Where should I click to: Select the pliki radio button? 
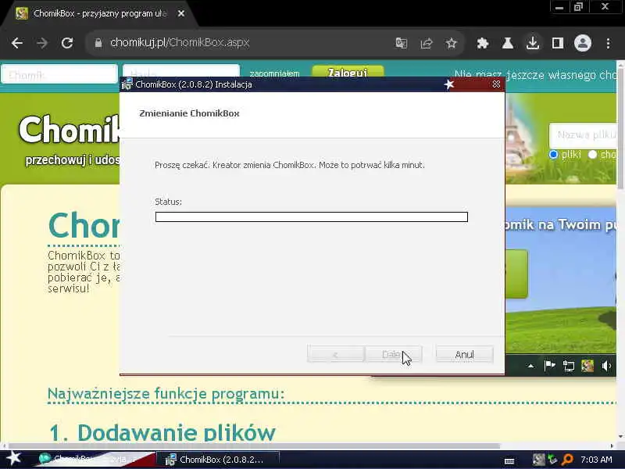pyautogui.click(x=553, y=154)
